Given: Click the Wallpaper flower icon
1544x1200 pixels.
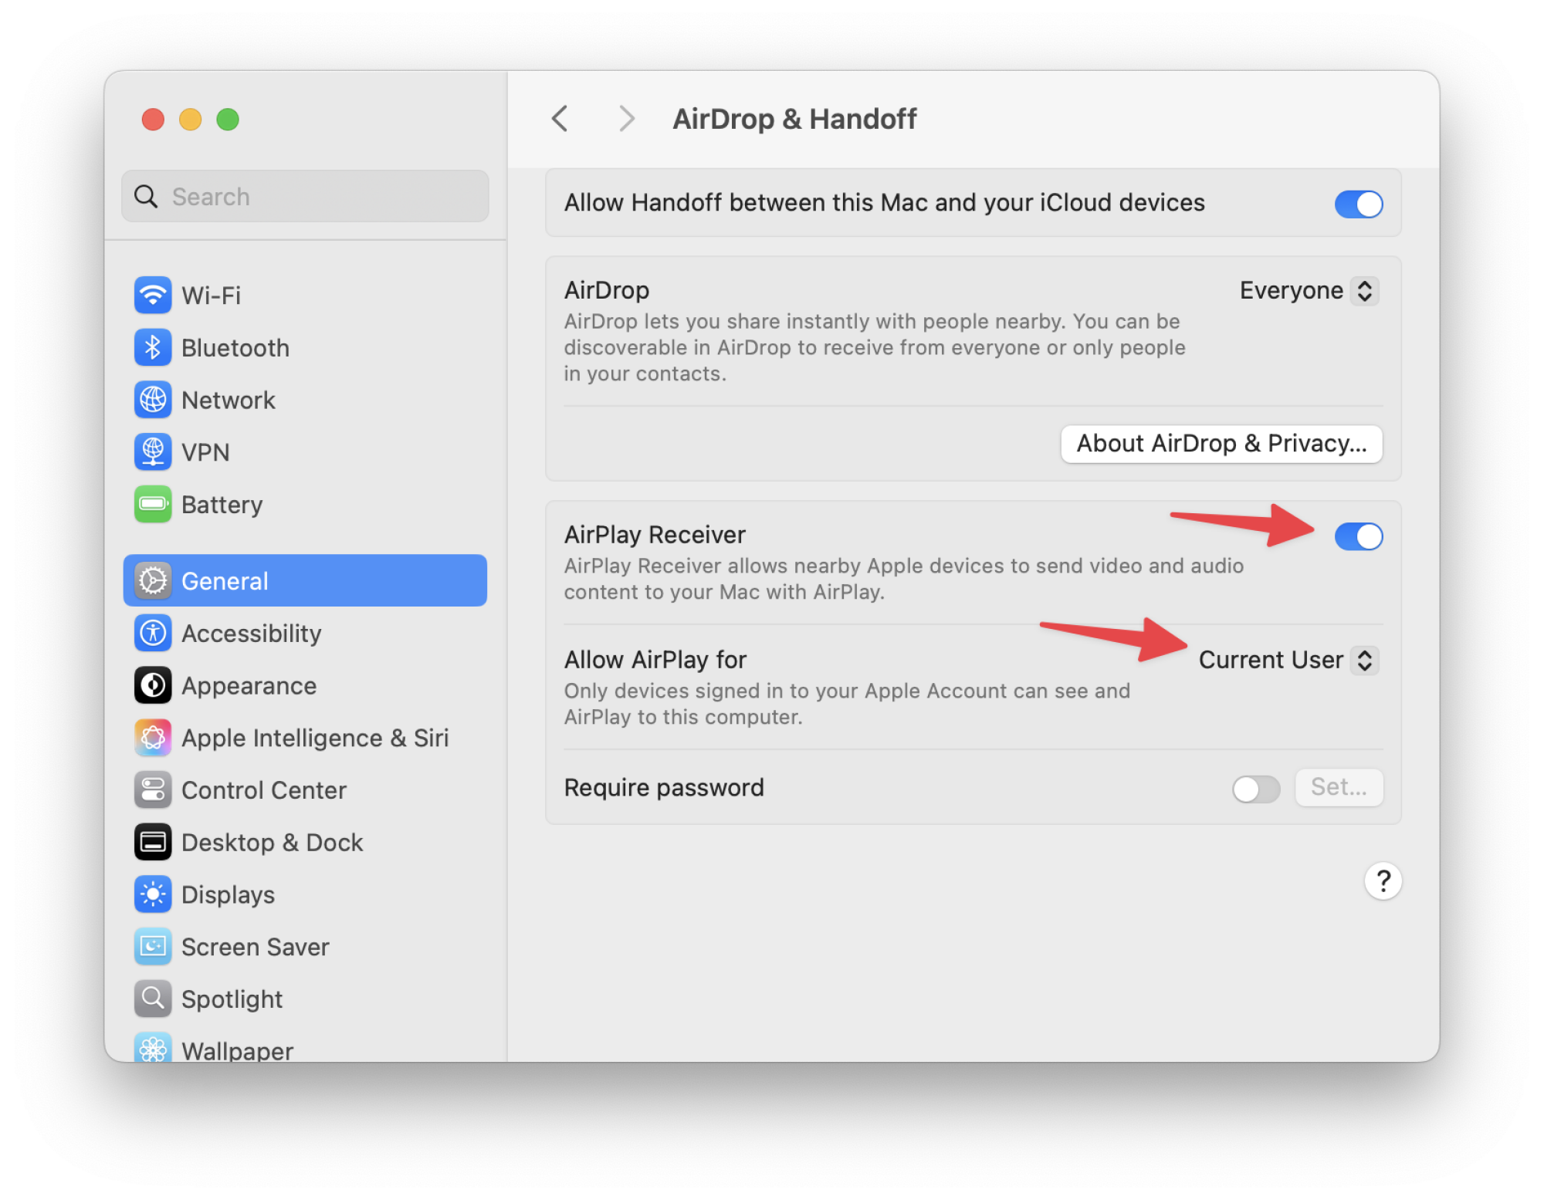Looking at the screenshot, I should pos(153,1047).
